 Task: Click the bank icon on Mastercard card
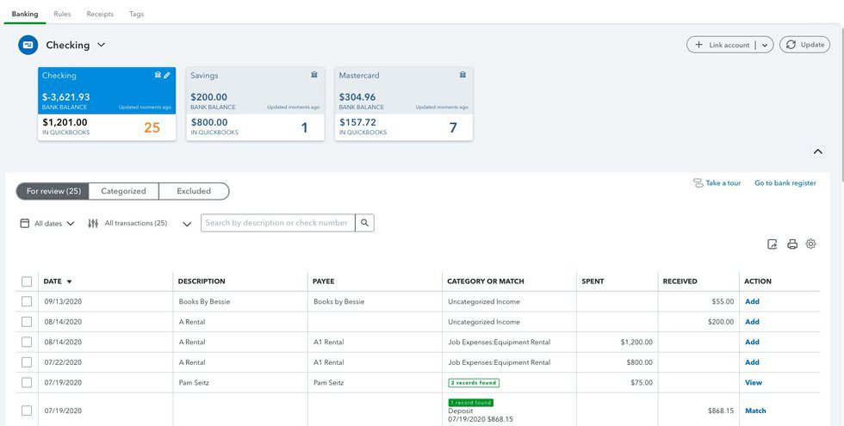pyautogui.click(x=462, y=76)
